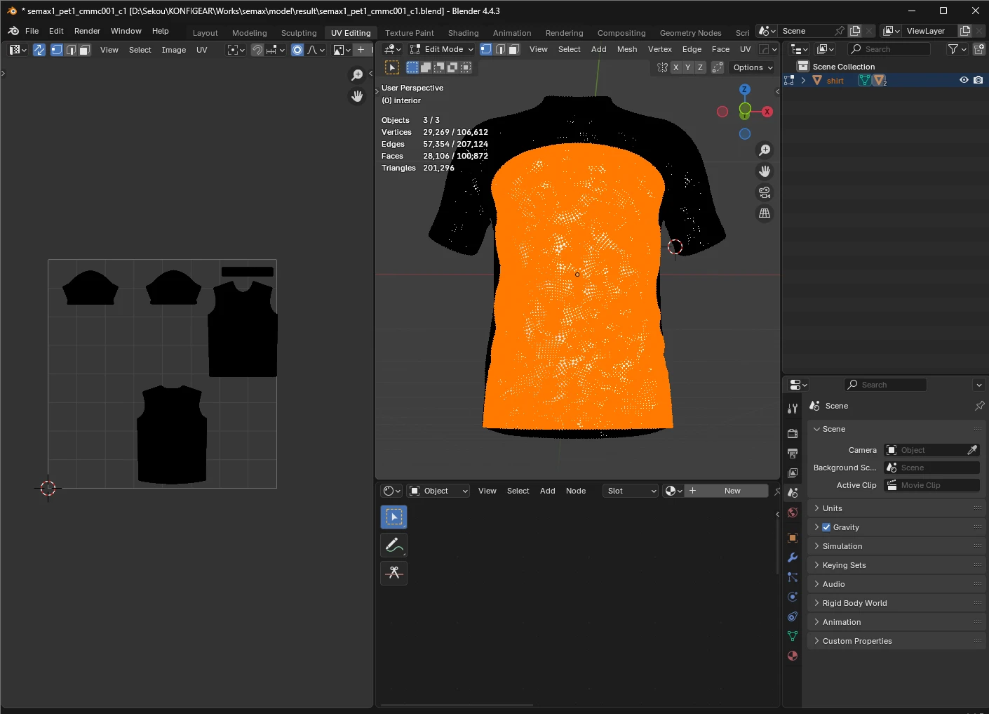This screenshot has height=714, width=989.
Task: Open the Mesh menu in 3D viewport
Action: (x=626, y=49)
